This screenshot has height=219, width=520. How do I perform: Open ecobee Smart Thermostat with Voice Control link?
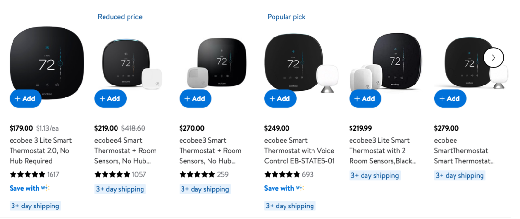coord(299,151)
